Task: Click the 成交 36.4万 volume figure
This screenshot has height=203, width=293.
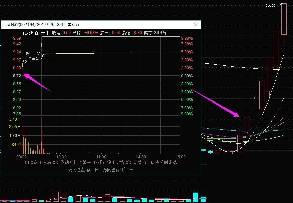Action: pos(160,33)
